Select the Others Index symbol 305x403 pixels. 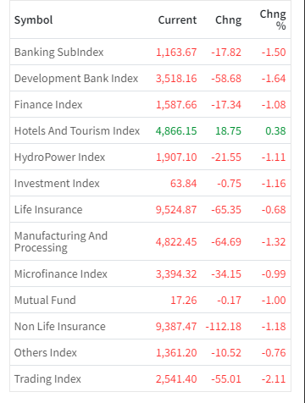click(x=46, y=353)
